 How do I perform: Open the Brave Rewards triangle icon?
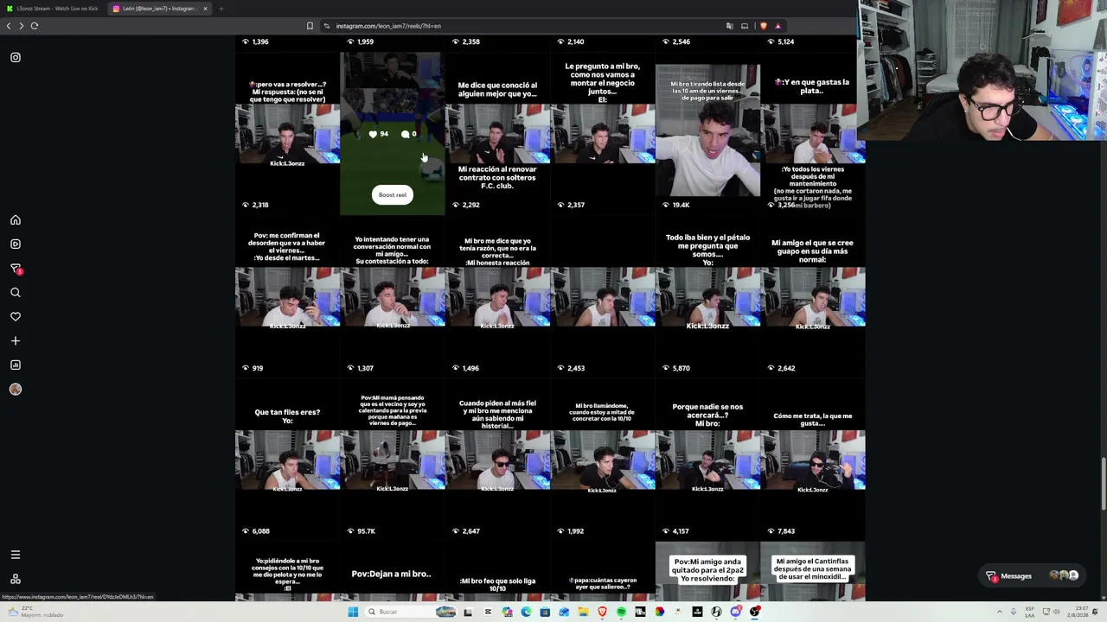pyautogui.click(x=777, y=26)
